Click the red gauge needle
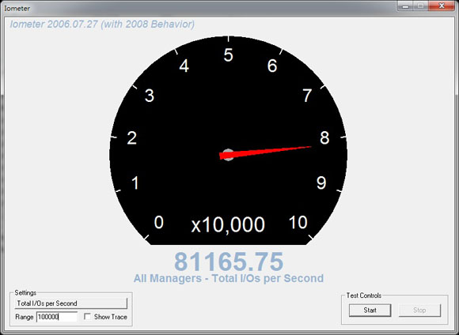This screenshot has width=459, height=335. click(x=265, y=152)
